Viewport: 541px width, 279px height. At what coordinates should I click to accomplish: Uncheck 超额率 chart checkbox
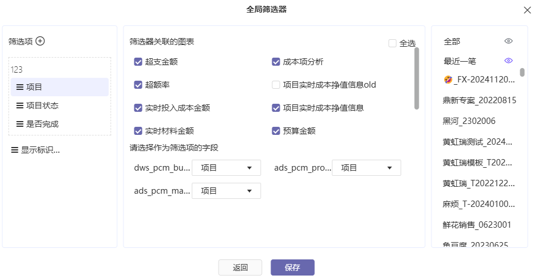pyautogui.click(x=138, y=85)
